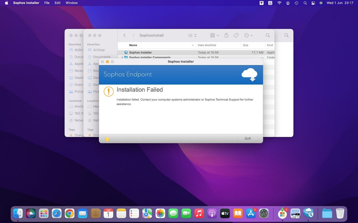Open Messages from the Dock

[173, 213]
